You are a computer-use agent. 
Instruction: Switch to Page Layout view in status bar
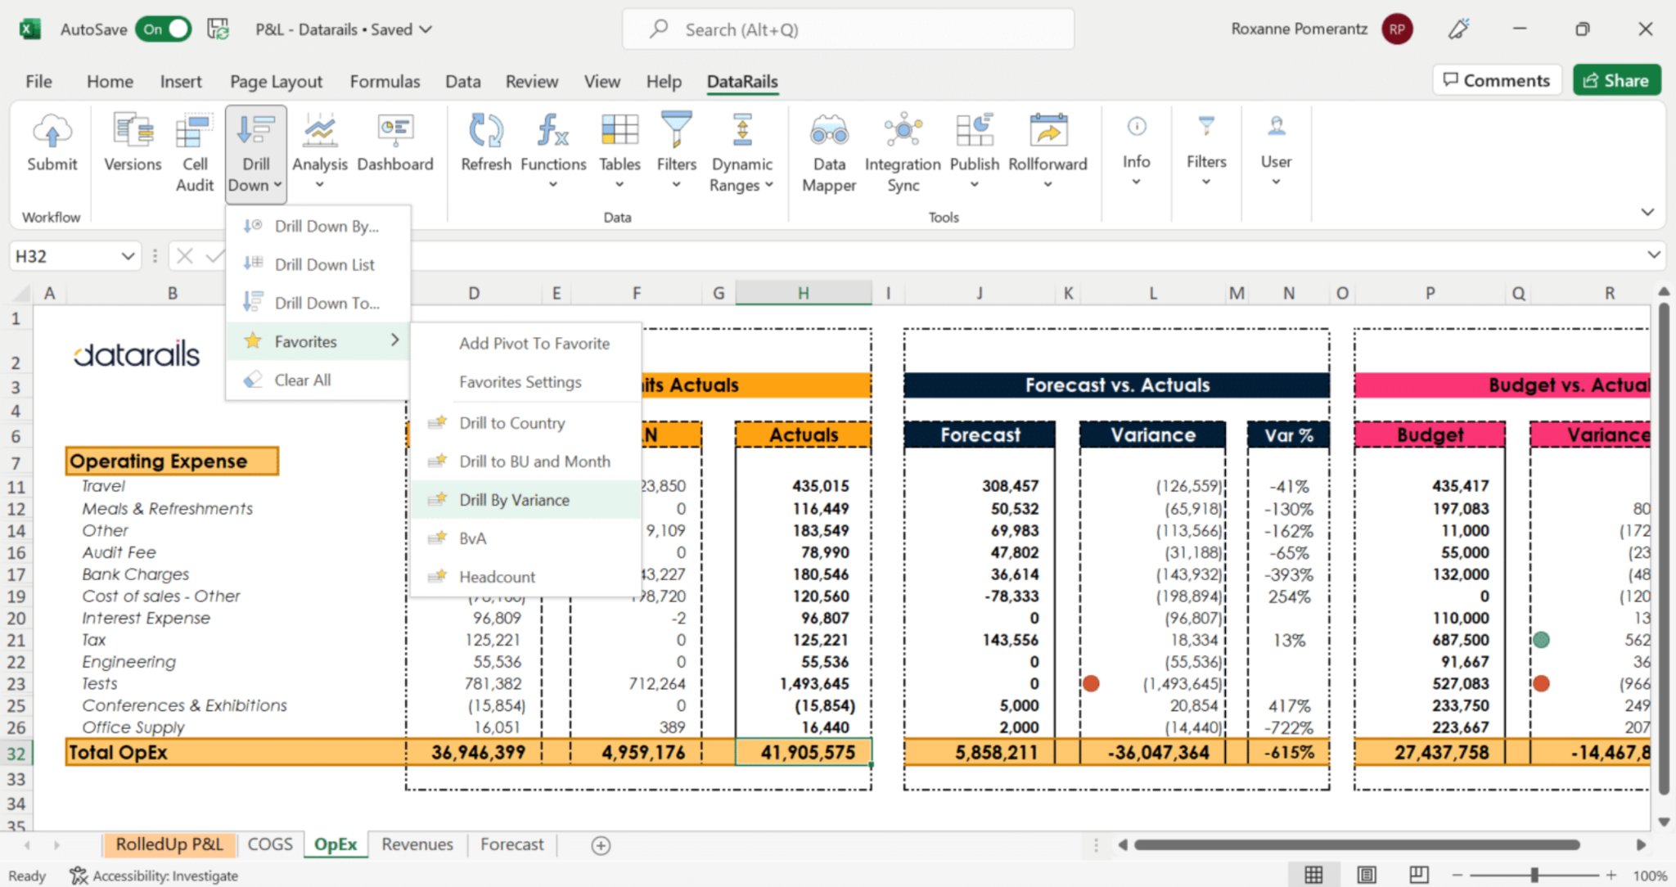pos(1367,875)
